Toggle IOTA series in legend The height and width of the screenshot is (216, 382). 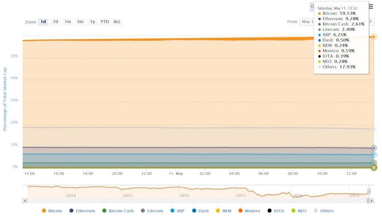pyautogui.click(x=276, y=211)
